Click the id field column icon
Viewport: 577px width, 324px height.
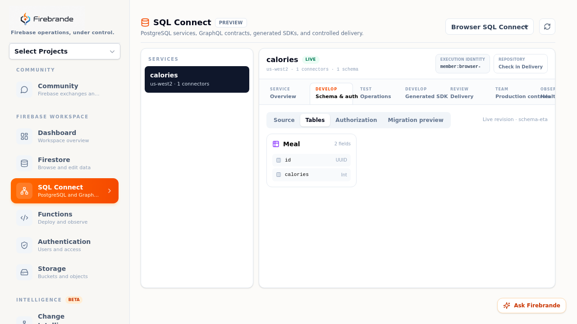pyautogui.click(x=279, y=160)
